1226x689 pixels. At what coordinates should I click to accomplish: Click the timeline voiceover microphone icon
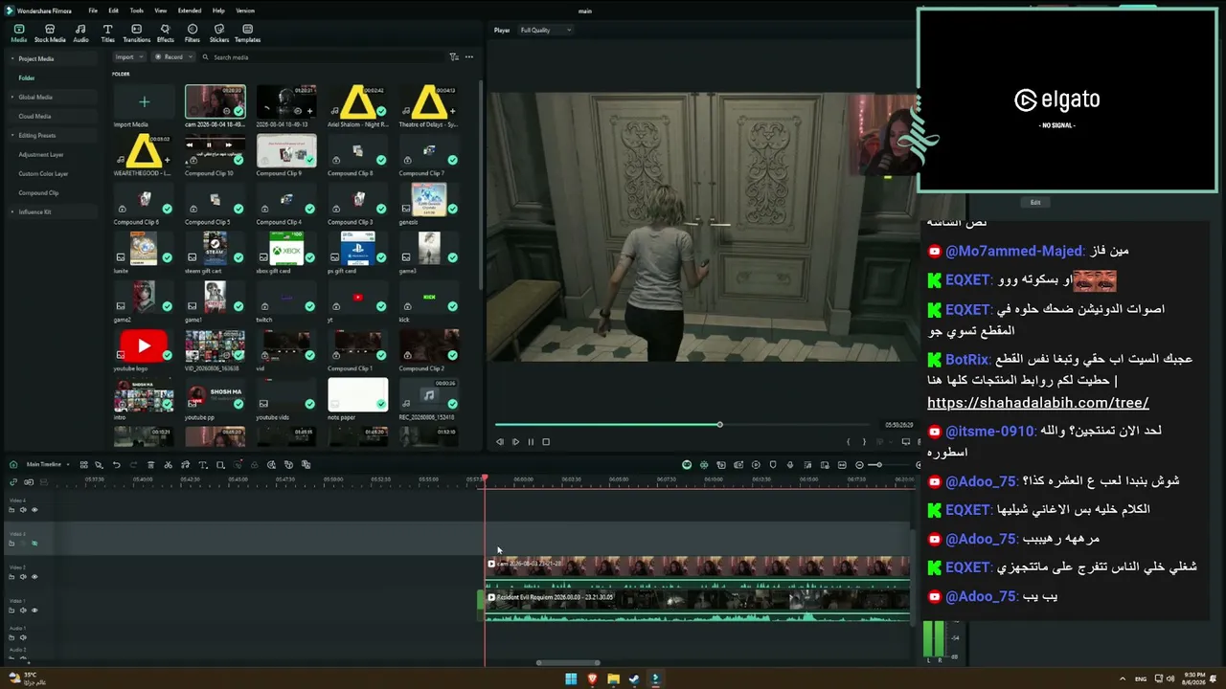point(790,465)
